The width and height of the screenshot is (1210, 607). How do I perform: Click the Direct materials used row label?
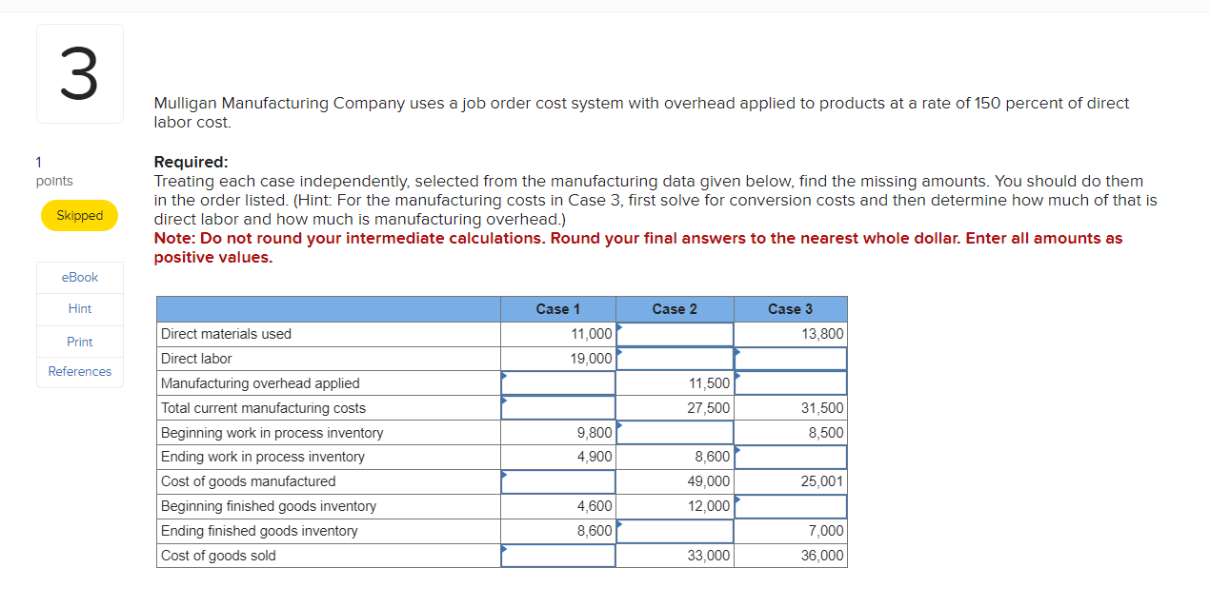[x=227, y=334]
